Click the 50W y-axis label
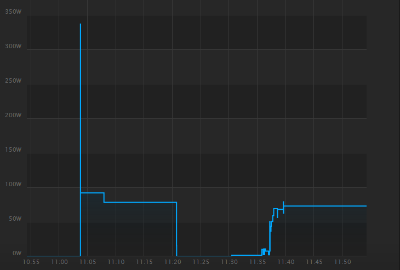The height and width of the screenshot is (270, 400). [14, 219]
